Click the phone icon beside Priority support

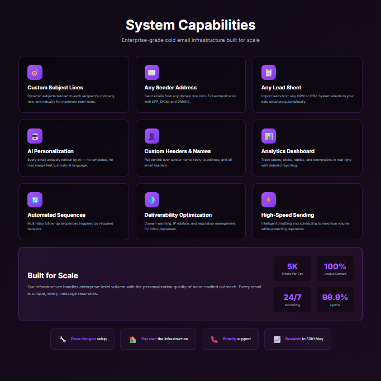214,339
